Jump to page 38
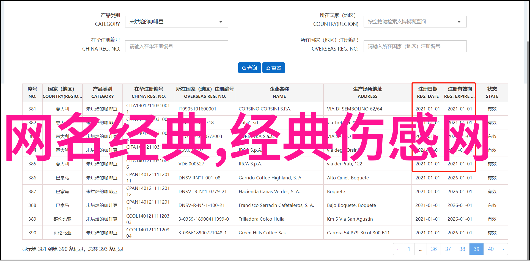This screenshot has width=530, height=261. (462, 249)
